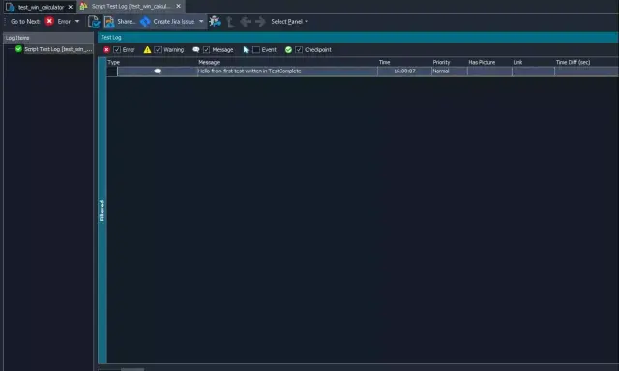This screenshot has height=371, width=619.
Task: Toggle the Event filter checkbox
Action: [256, 50]
